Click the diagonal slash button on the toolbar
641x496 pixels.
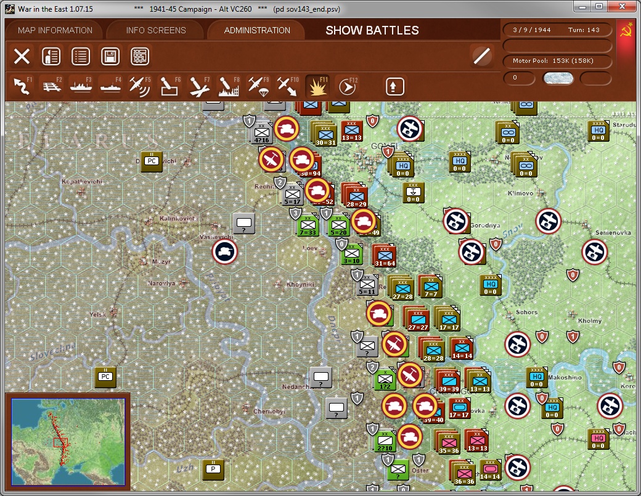tap(481, 56)
